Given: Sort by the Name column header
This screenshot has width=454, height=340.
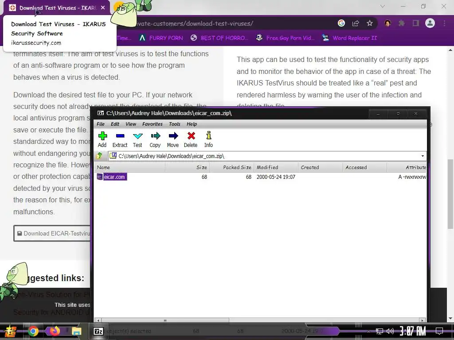Looking at the screenshot, I should [x=130, y=167].
